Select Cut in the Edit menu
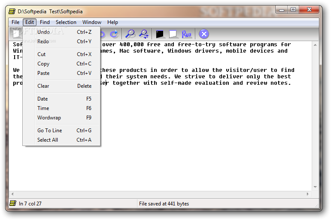 pyautogui.click(x=61, y=54)
